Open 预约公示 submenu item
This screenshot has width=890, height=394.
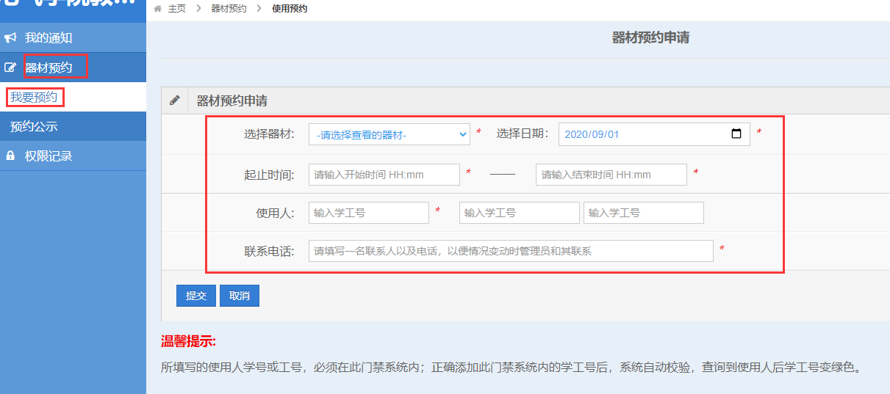34,126
